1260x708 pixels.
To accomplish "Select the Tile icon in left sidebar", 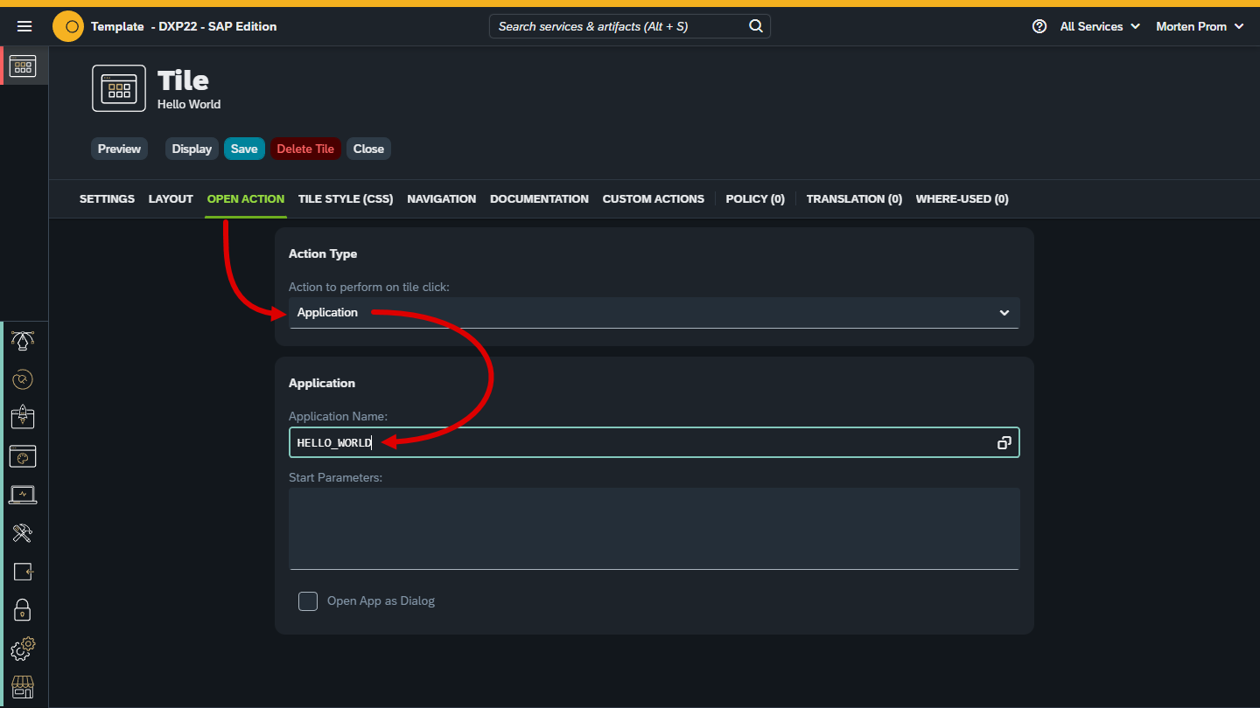I will point(23,66).
